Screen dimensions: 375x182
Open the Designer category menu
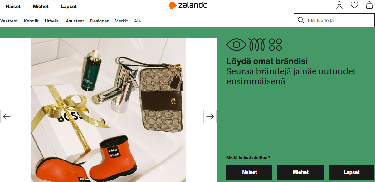click(99, 21)
